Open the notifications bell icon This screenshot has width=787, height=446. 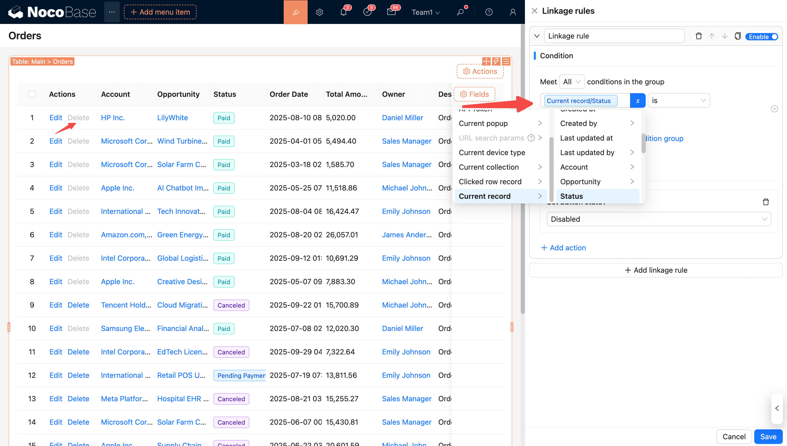[x=344, y=12]
